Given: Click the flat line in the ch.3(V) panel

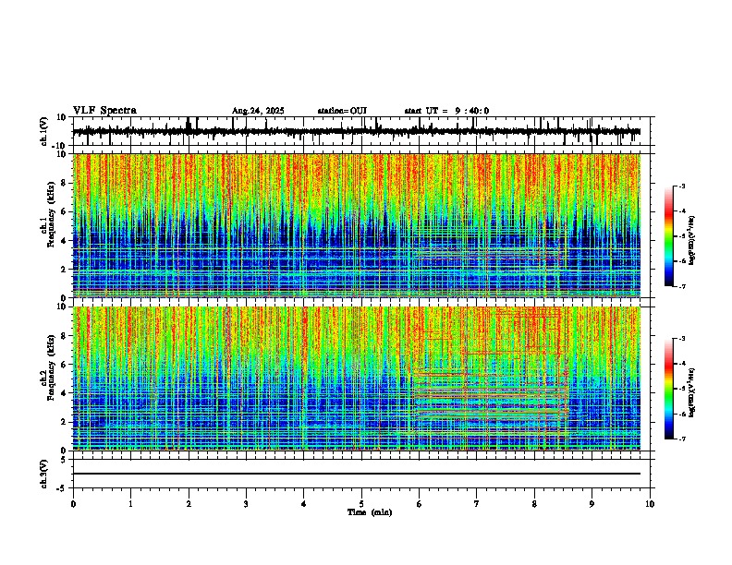Looking at the screenshot, I should pyautogui.click(x=357, y=474).
